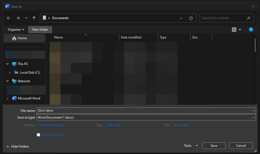Collapse the This PC tree node
260x154 pixels.
coord(7,64)
